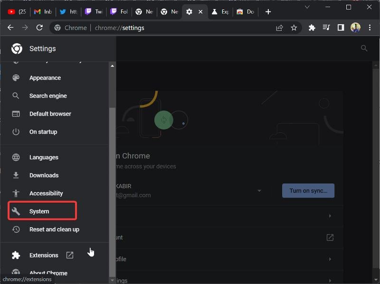This screenshot has width=380, height=284.
Task: Click the Default browser window icon
Action: [x=16, y=114]
